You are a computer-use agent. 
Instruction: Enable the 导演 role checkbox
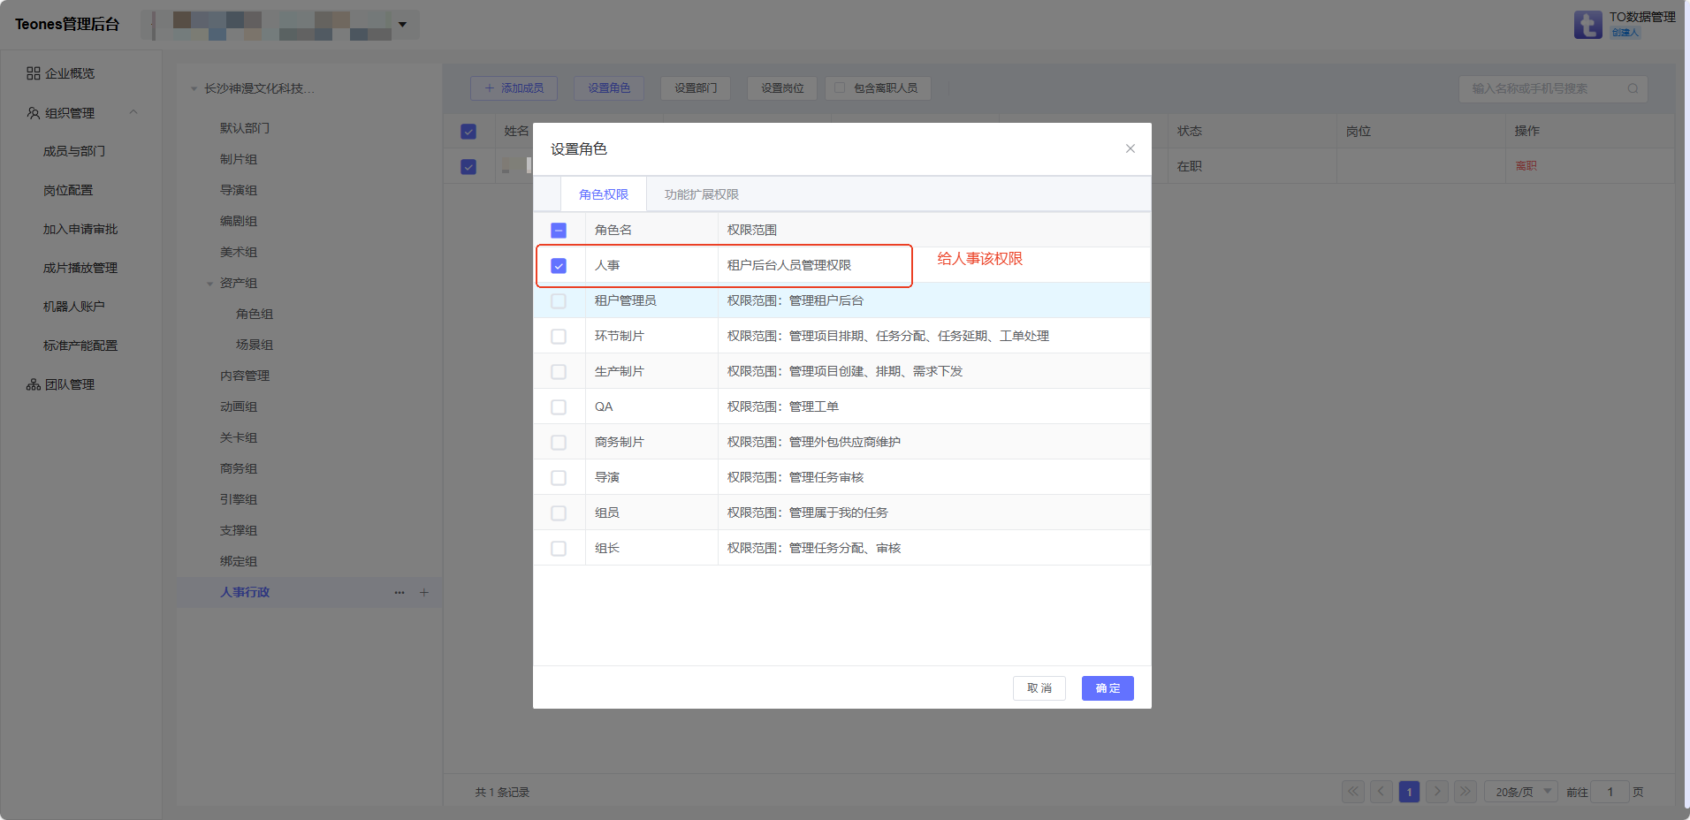click(x=559, y=478)
